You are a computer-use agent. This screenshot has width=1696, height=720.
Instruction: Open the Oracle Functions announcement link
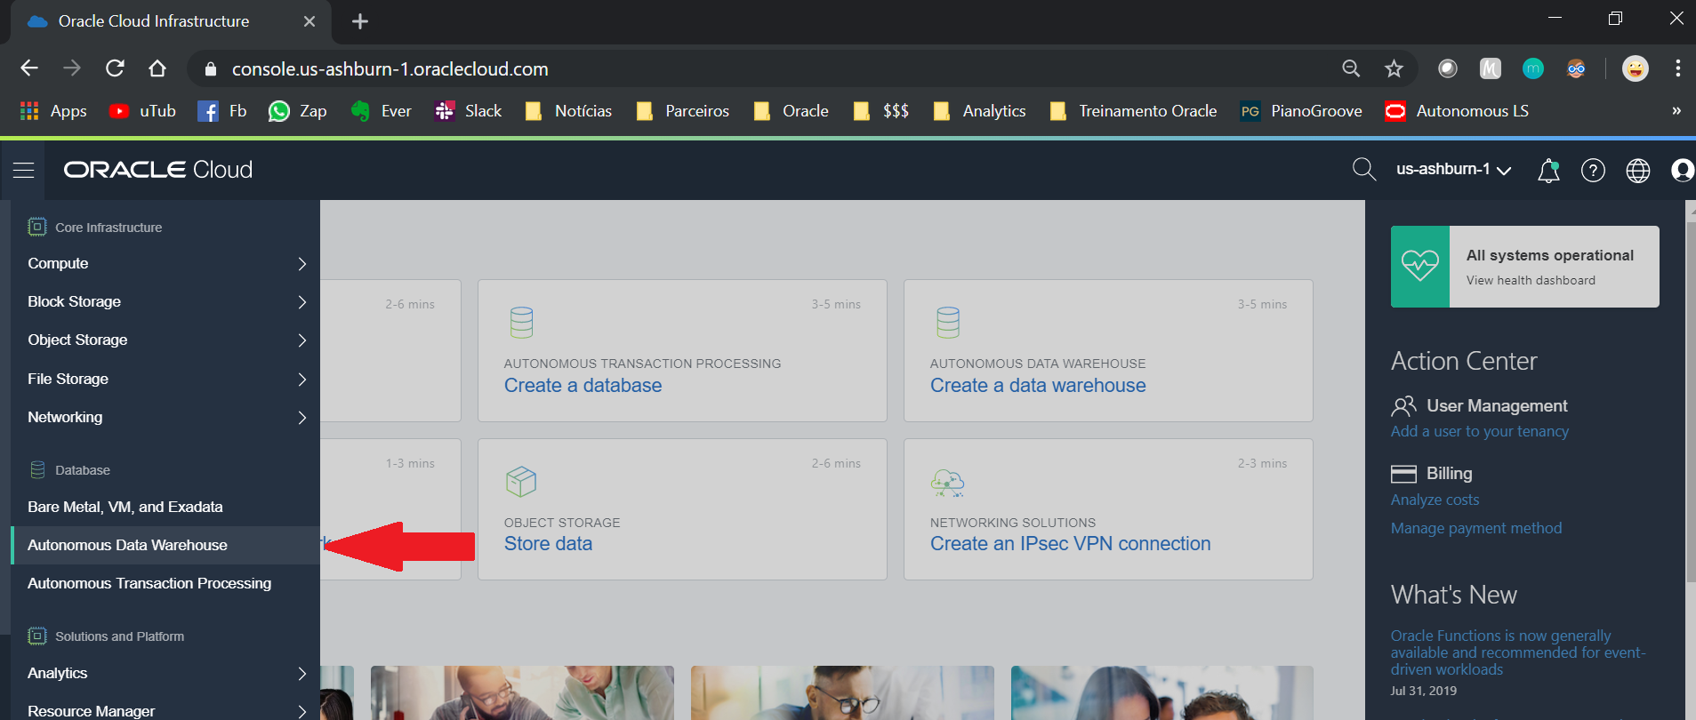click(1518, 652)
